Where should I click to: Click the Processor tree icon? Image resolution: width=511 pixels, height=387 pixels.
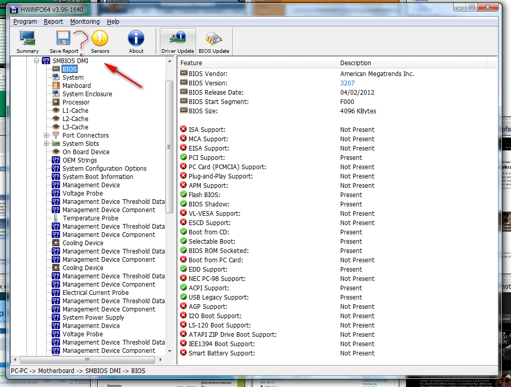(x=56, y=102)
